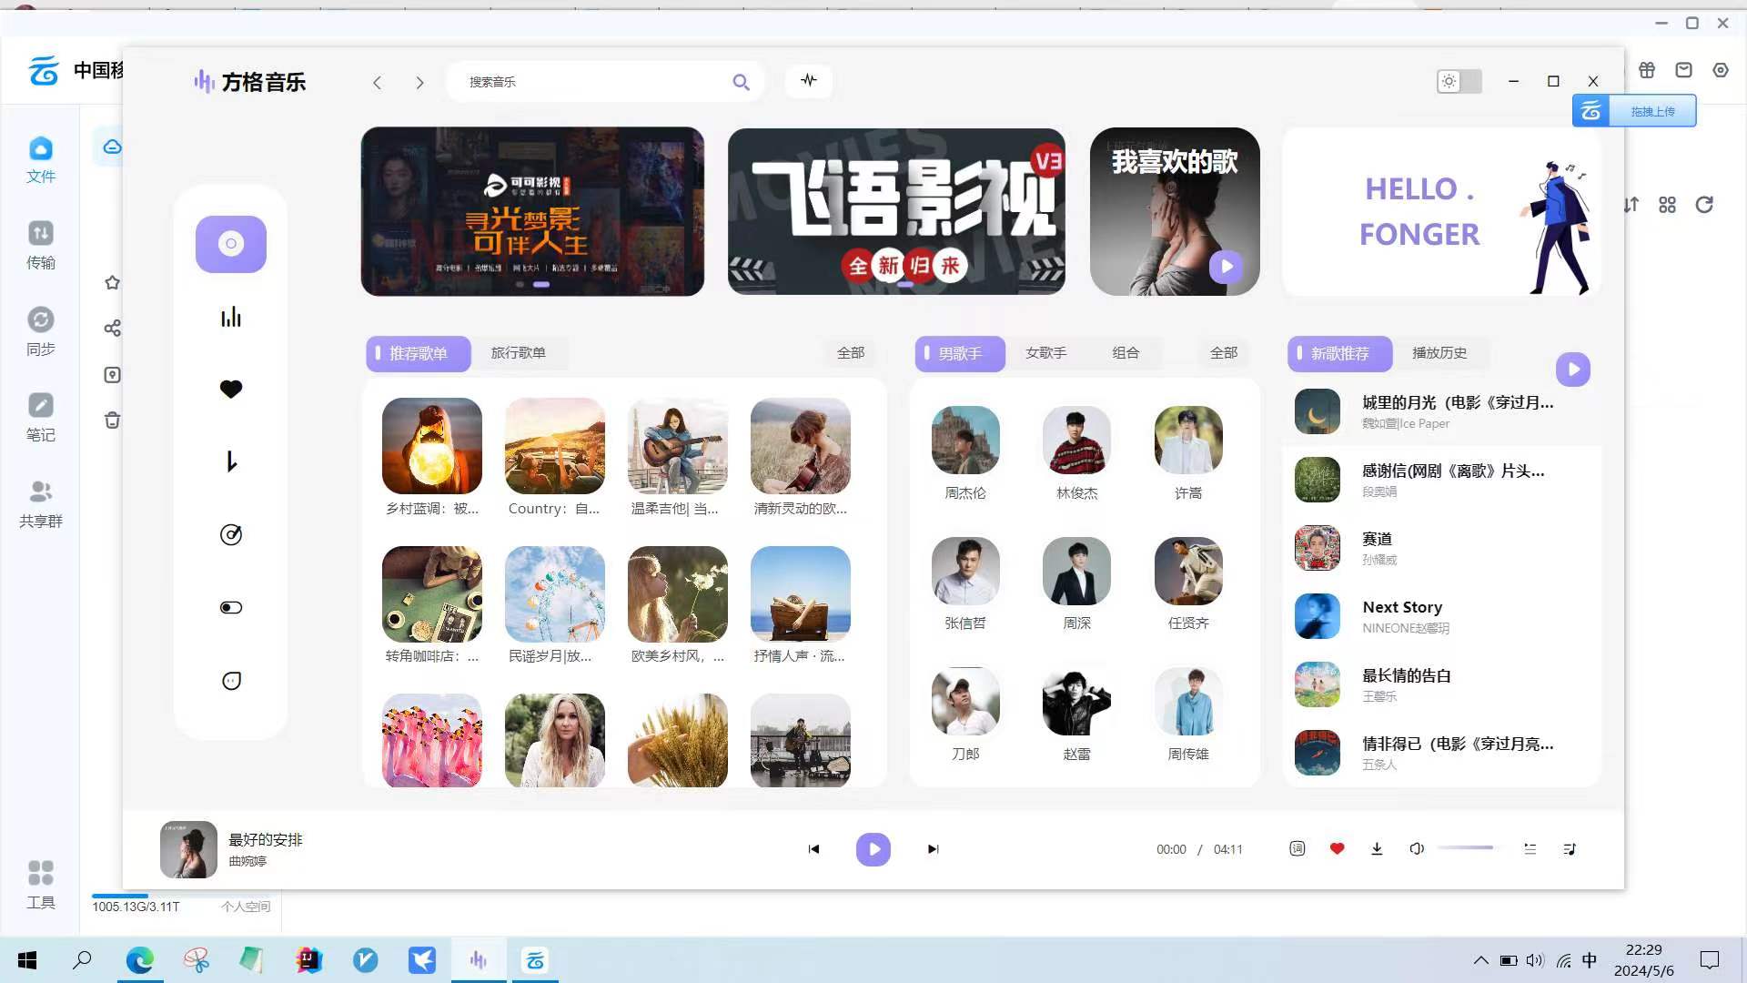The height and width of the screenshot is (983, 1747).
Task: Open singer 周深
Action: (x=1076, y=571)
